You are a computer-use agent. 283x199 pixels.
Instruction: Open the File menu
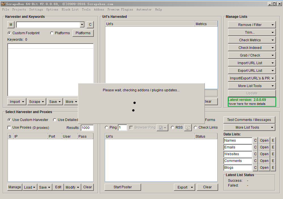(x=6, y=10)
